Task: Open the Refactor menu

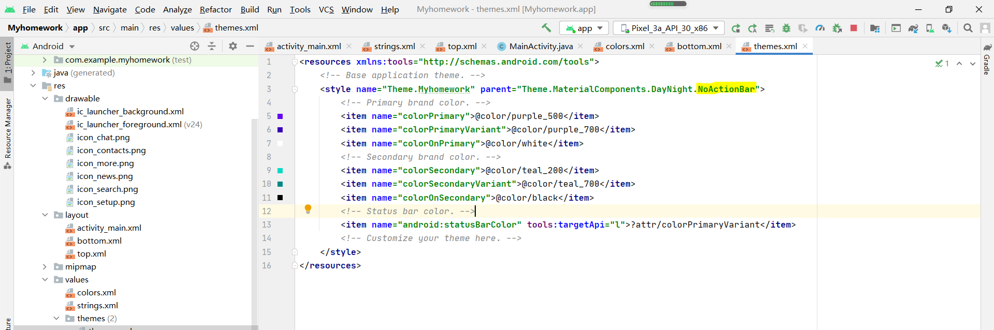Action: pos(216,9)
